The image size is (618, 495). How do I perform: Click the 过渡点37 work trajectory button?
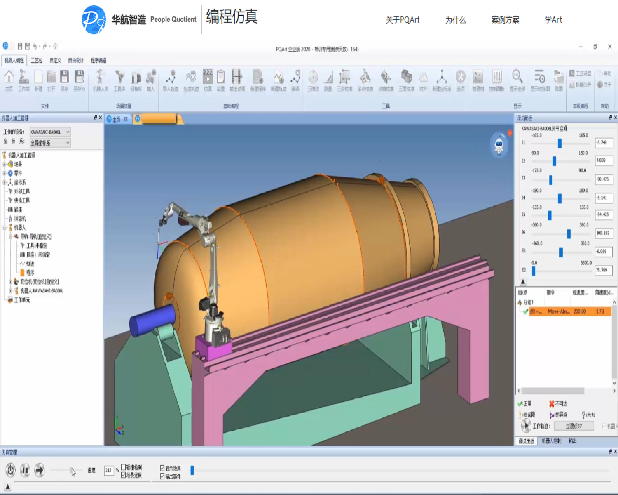[x=574, y=426]
